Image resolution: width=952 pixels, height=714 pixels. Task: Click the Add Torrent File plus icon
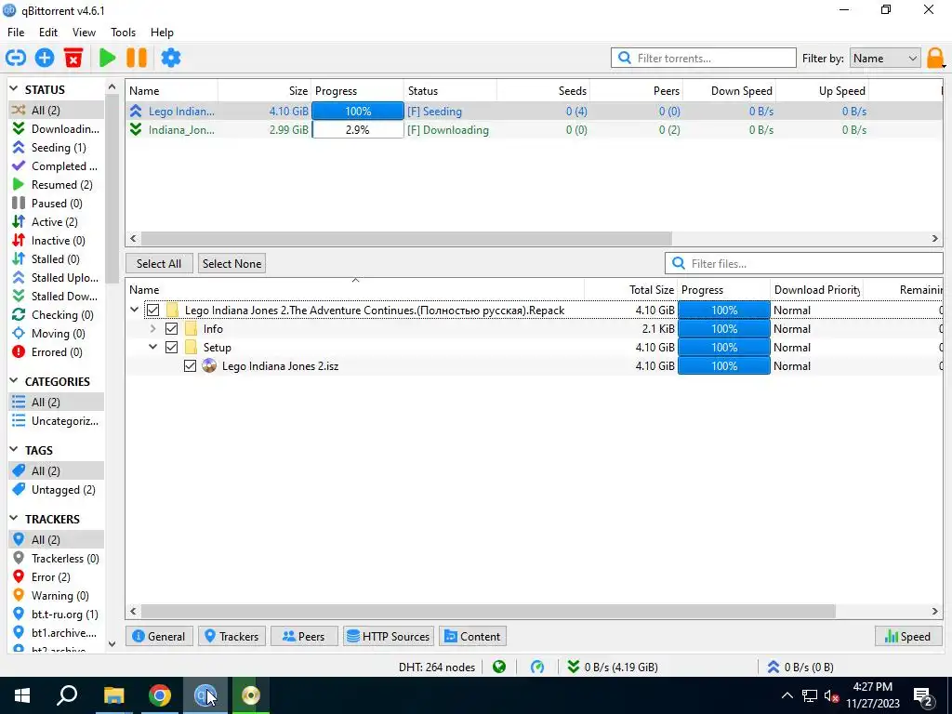[x=45, y=58]
